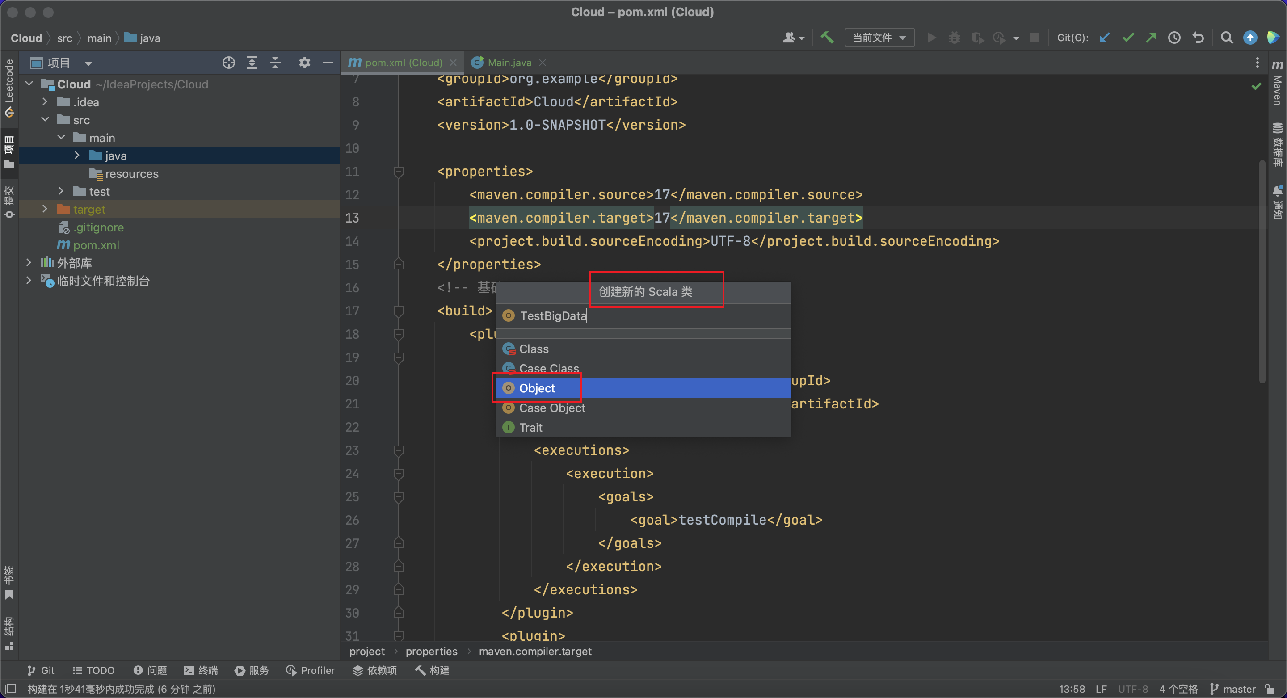Switch to the Main.java tab
Viewport: 1287px width, 698px height.
[509, 63]
